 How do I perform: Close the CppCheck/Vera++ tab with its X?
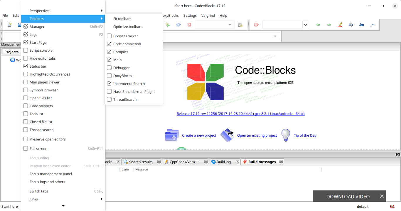(206, 162)
